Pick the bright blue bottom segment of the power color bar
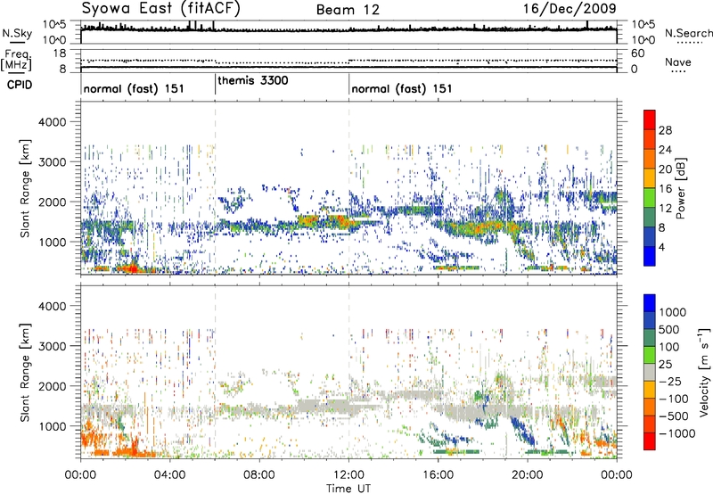713x494 pixels. pos(650,257)
